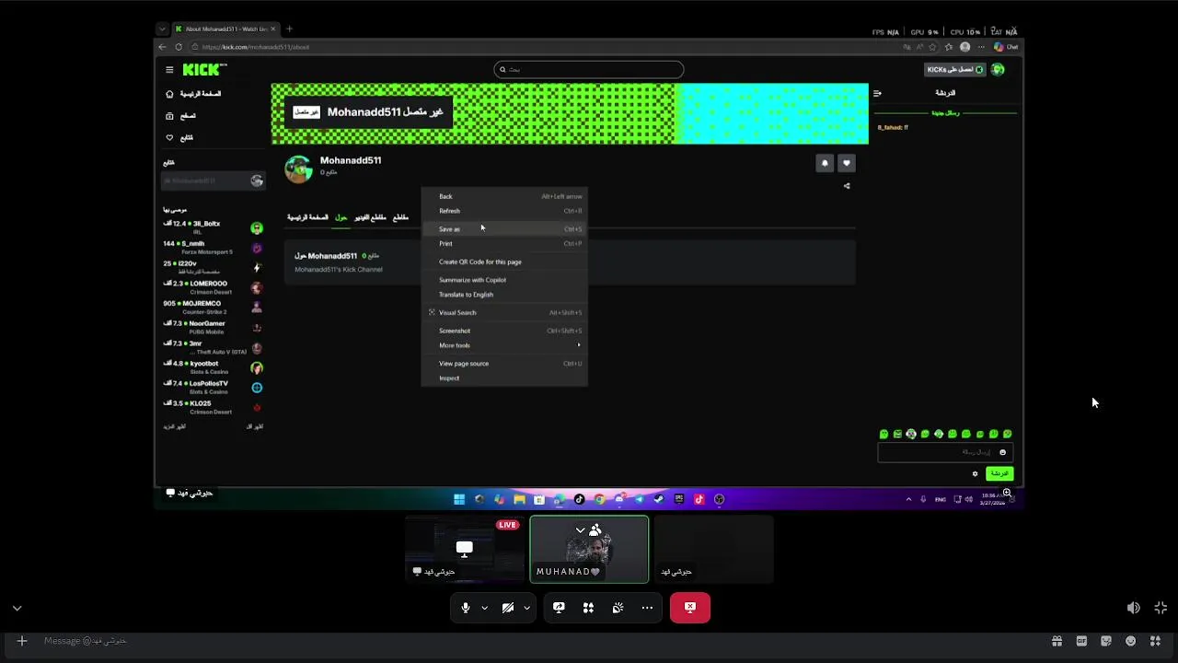
Task: Click the Kick search box
Action: [589, 69]
